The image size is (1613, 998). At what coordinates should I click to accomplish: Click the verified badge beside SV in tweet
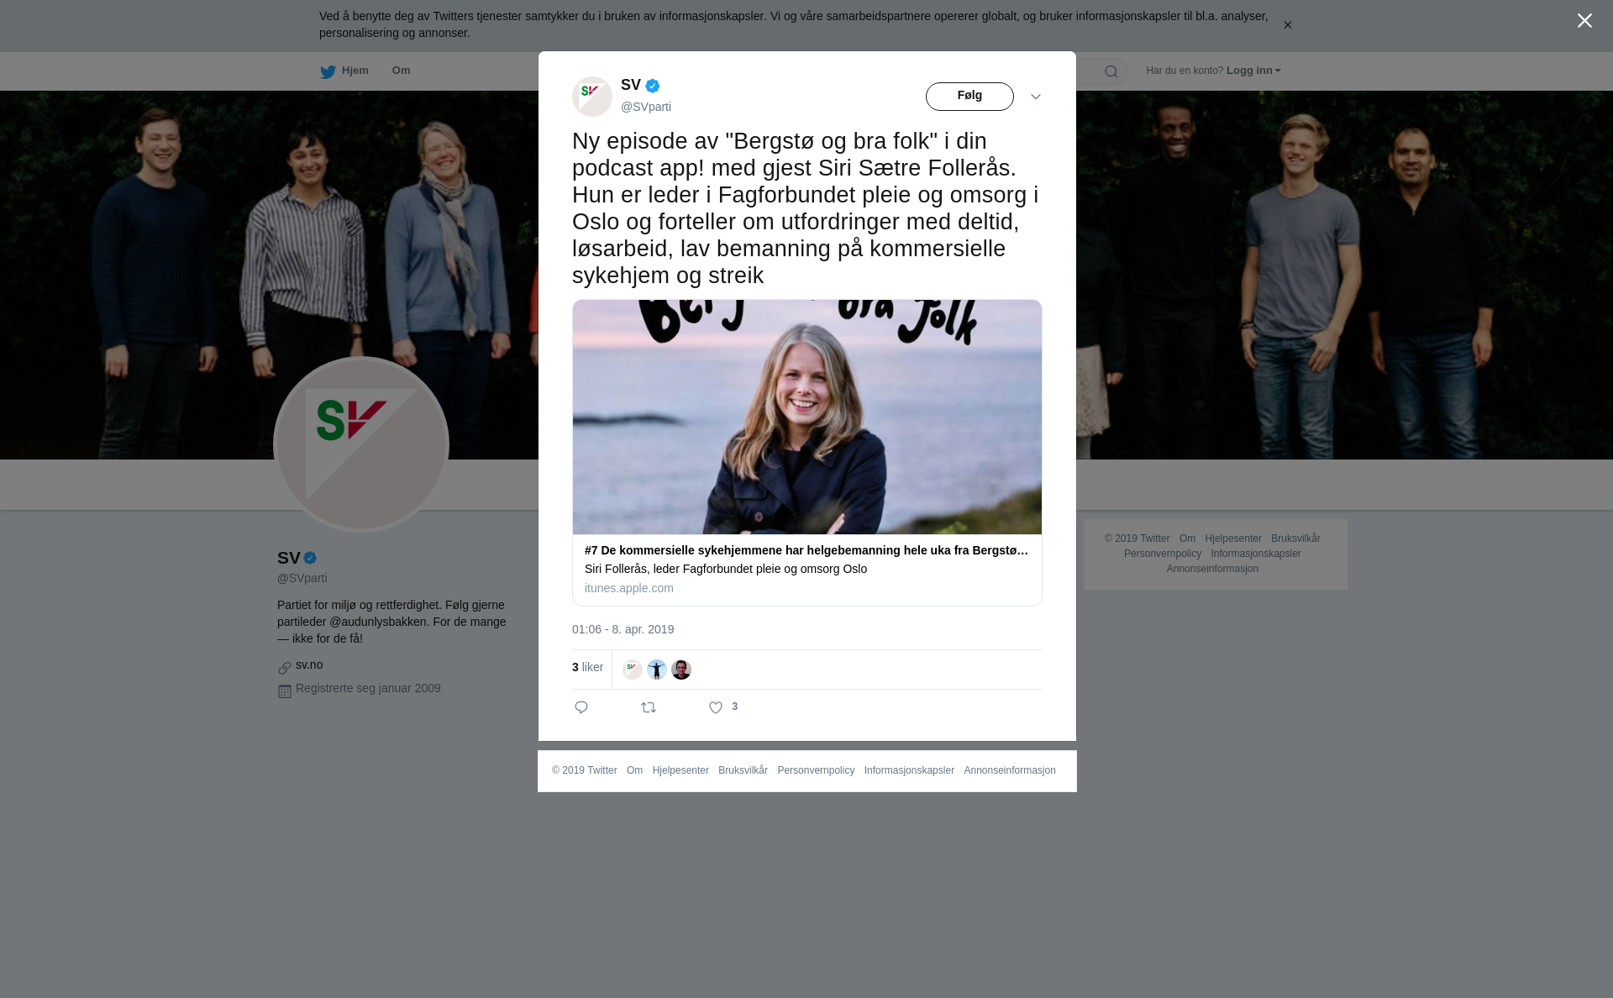[x=653, y=86]
